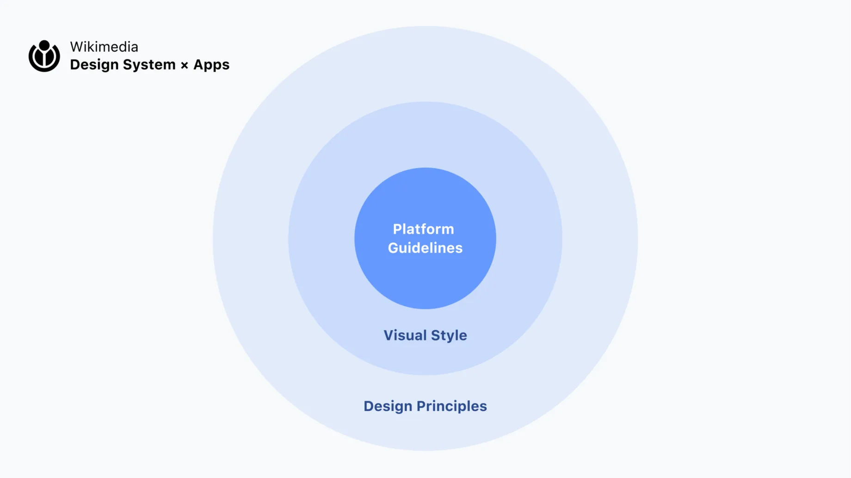Pick the medium blue middle ring above the center circle
Viewport: 851px width, 478px height.
(425, 135)
